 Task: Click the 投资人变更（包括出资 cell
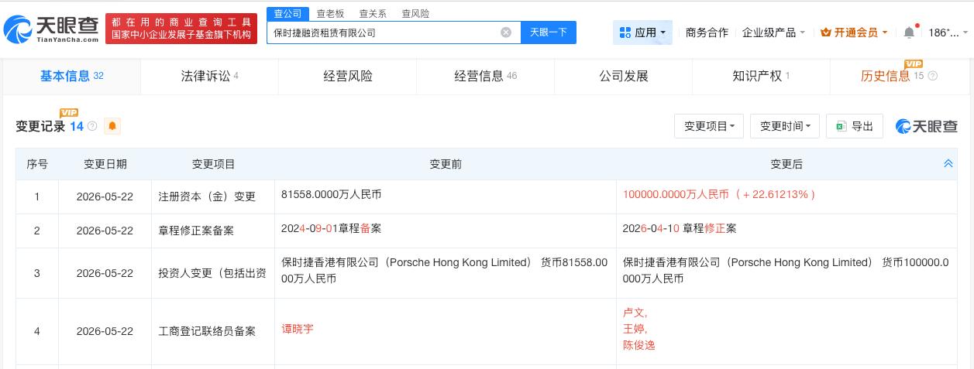[212, 273]
